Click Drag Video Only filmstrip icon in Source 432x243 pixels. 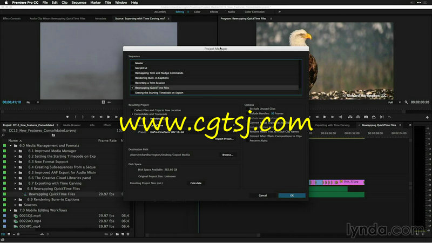click(103, 102)
